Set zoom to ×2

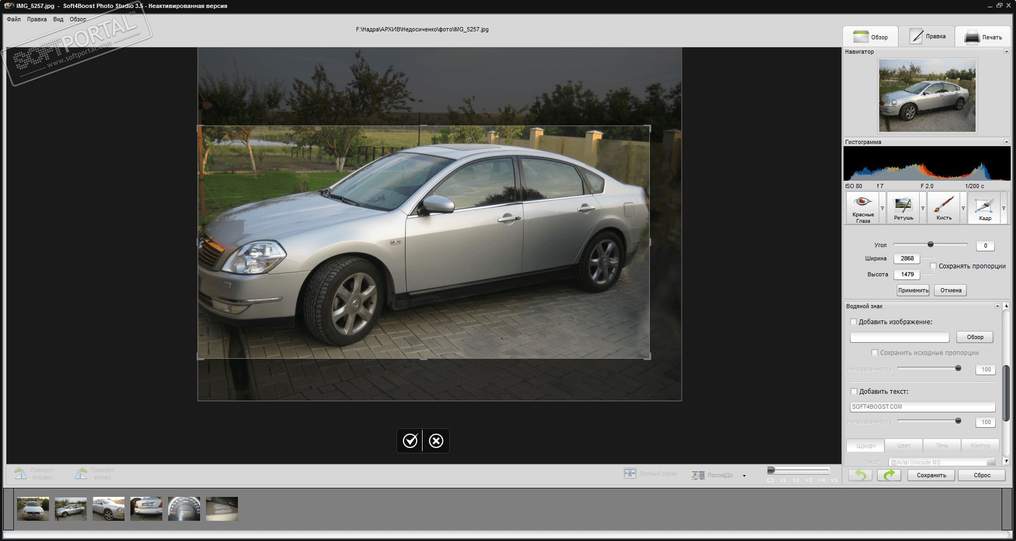pyautogui.click(x=796, y=480)
